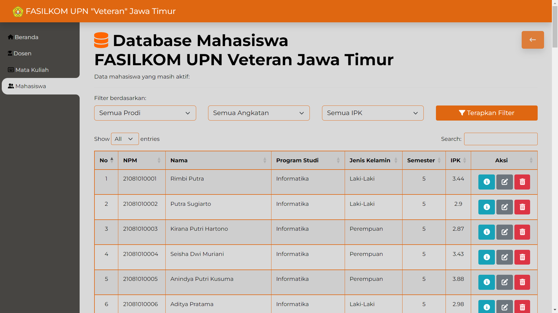Click the scrollbar down arrow

pyautogui.click(x=555, y=310)
